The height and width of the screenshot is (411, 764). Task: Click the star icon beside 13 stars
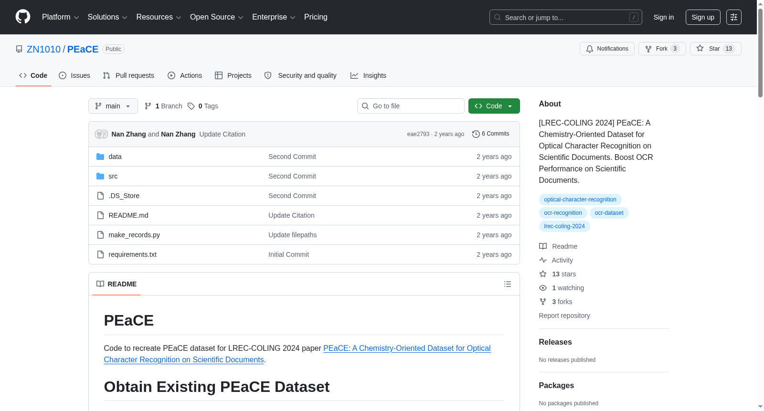543,274
